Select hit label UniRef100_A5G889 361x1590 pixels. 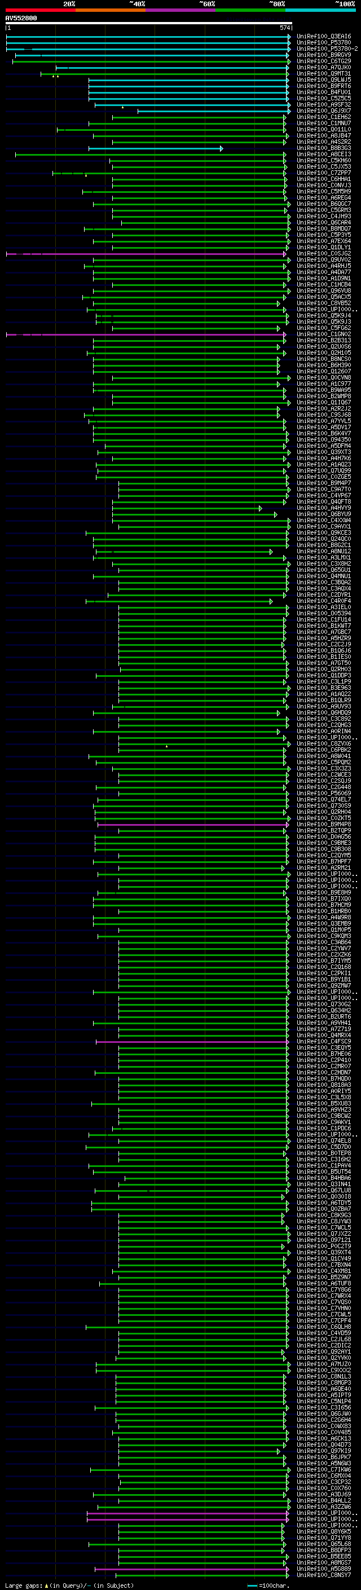[323, 1569]
